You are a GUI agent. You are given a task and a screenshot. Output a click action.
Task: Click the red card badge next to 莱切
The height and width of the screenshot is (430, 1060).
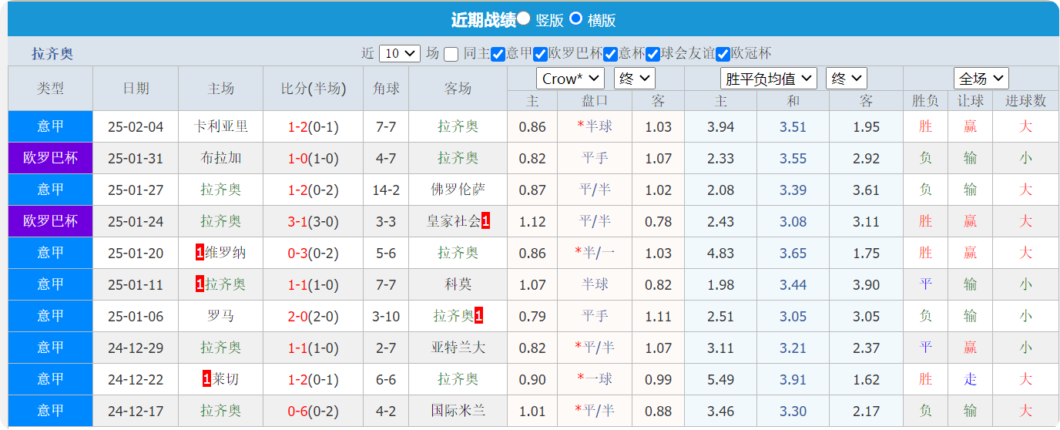coord(206,379)
